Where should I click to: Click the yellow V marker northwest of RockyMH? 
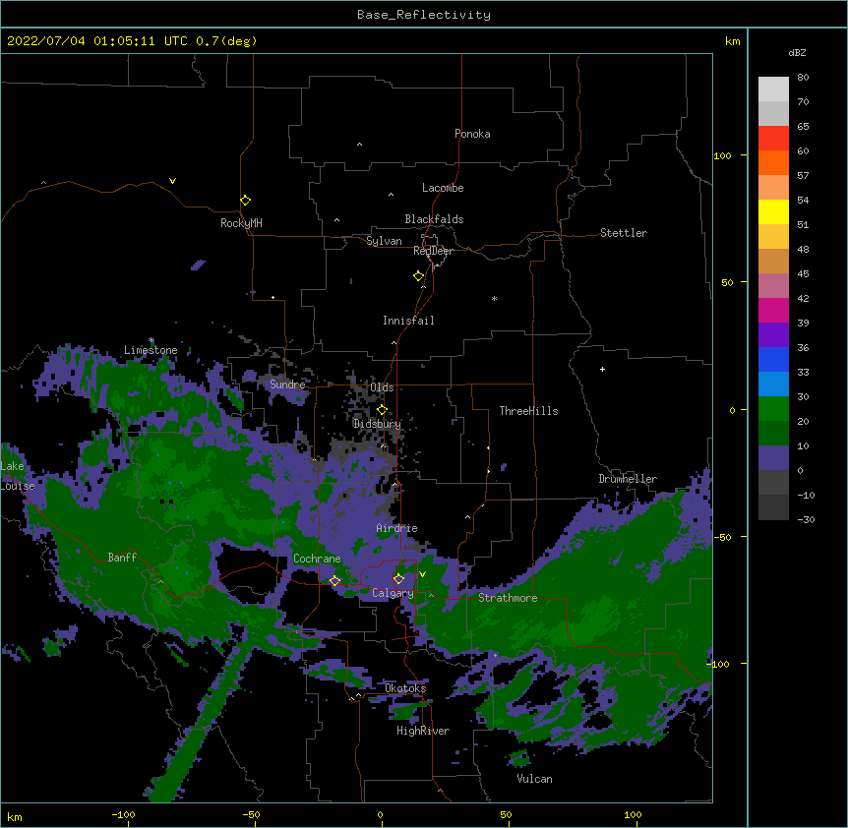pos(172,181)
